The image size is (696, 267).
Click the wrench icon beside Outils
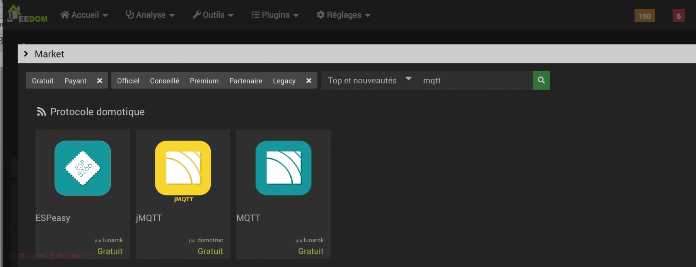pyautogui.click(x=196, y=15)
